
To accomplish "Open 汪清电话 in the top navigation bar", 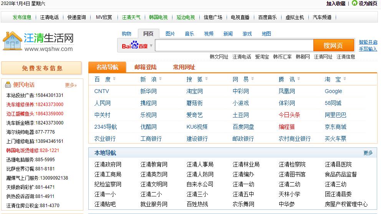I will coord(49,17).
